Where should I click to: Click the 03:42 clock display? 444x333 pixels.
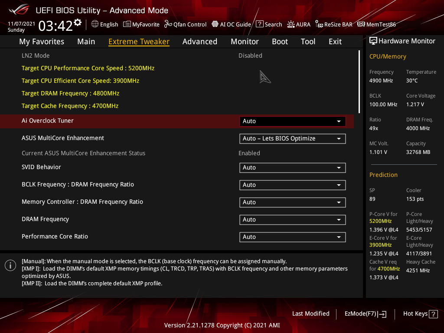[55, 26]
